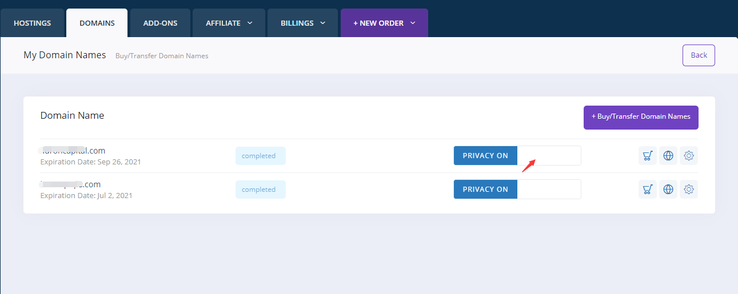The width and height of the screenshot is (738, 294).
Task: Expand the Billings dropdown menu
Action: (x=302, y=23)
